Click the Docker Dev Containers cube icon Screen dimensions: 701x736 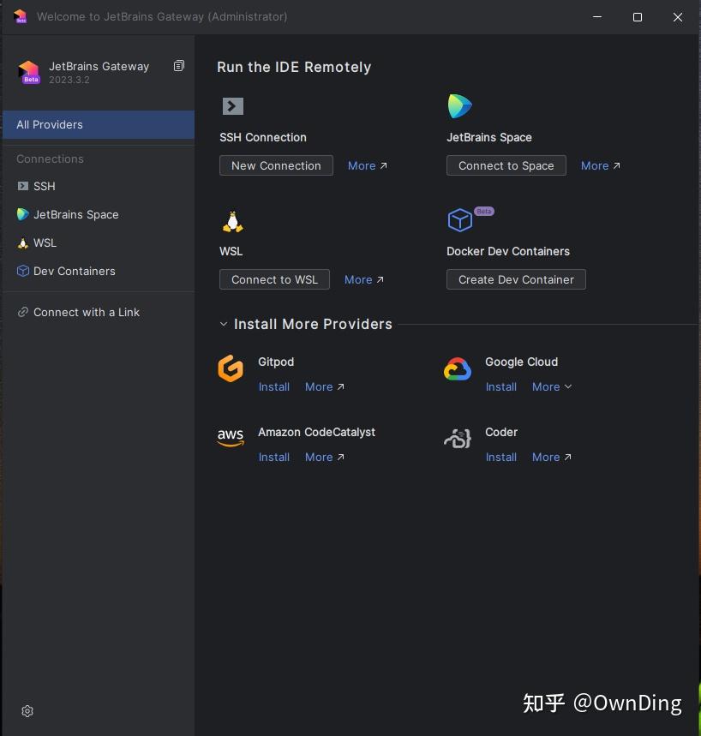tap(459, 220)
